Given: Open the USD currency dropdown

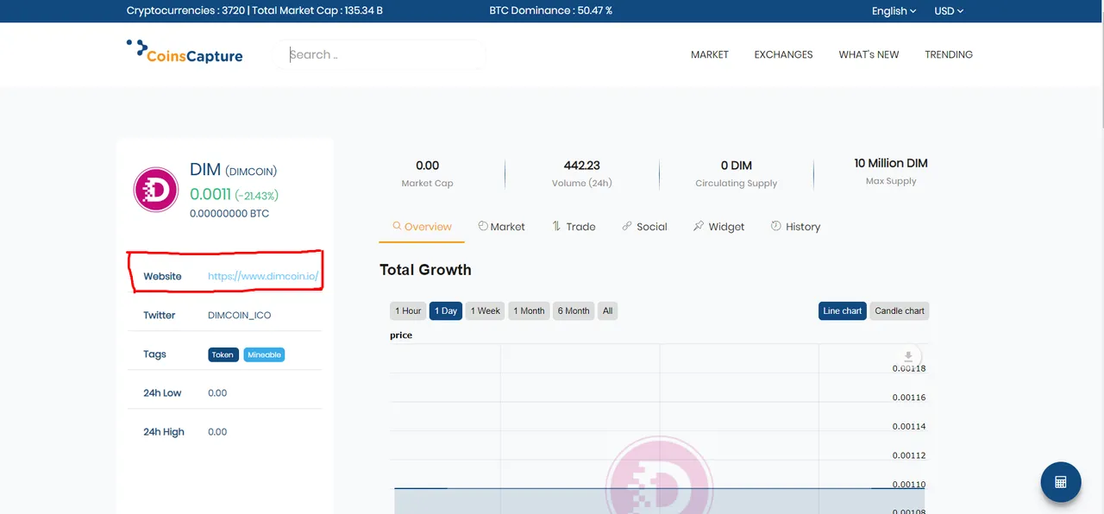Looking at the screenshot, I should 949,11.
